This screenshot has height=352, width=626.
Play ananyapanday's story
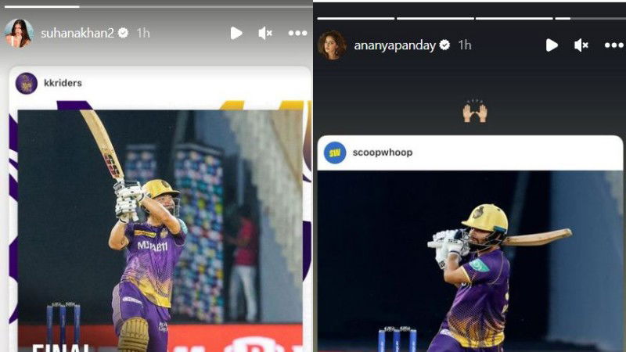coord(552,45)
